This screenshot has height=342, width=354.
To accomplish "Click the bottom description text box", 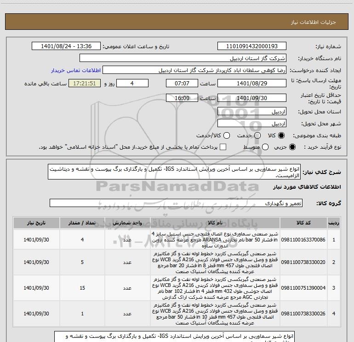I will 174,336.
